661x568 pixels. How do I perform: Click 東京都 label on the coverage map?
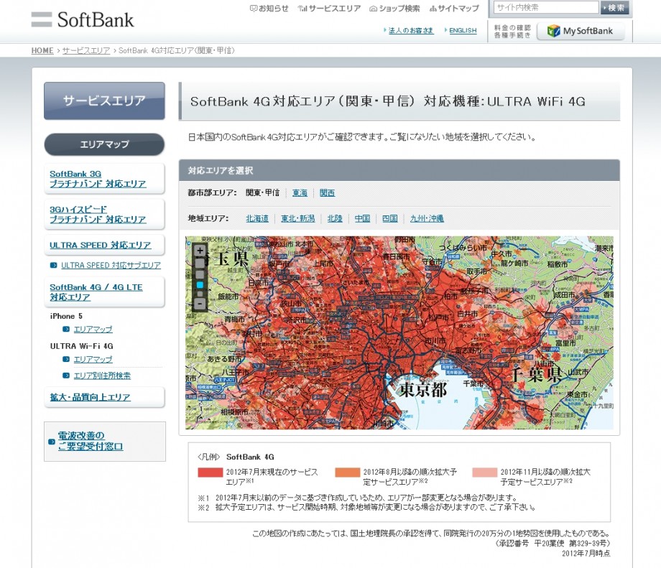tap(422, 389)
